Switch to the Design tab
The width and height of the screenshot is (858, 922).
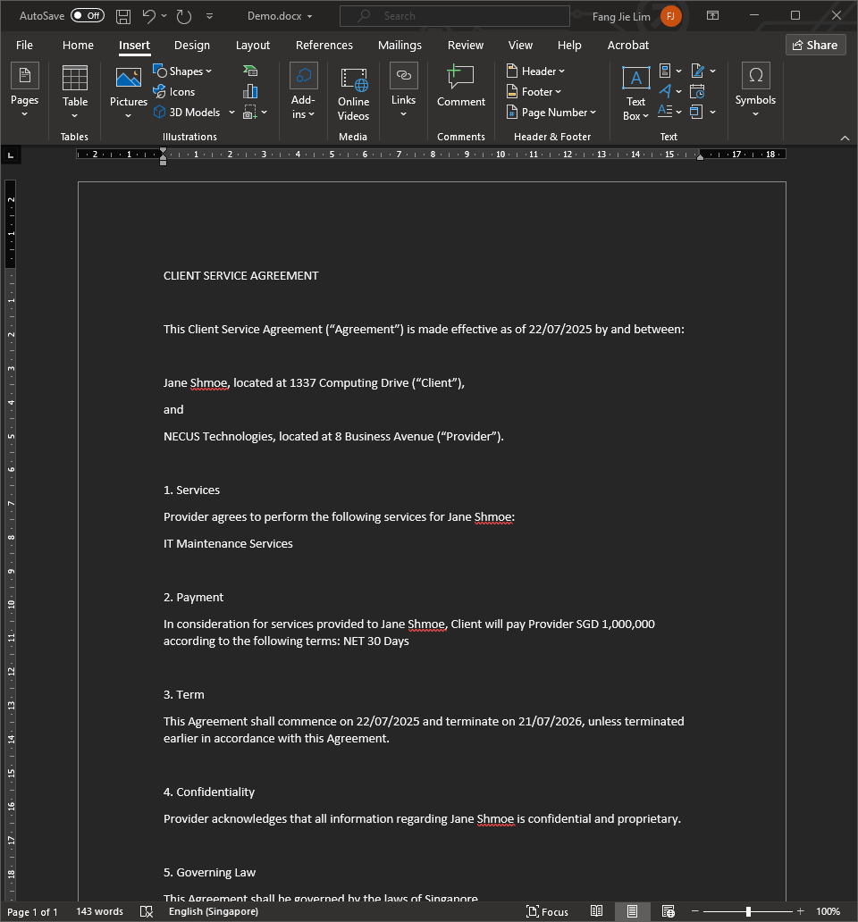192,46
